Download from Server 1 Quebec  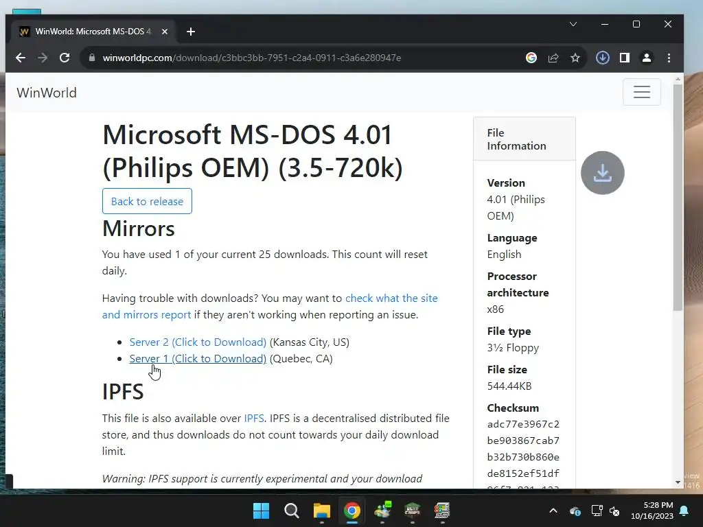[198, 358]
